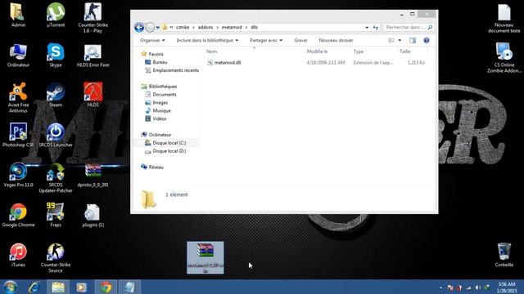This screenshot has height=294, width=524.
Task: Open Réseau in the navigation pane
Action: tap(156, 167)
